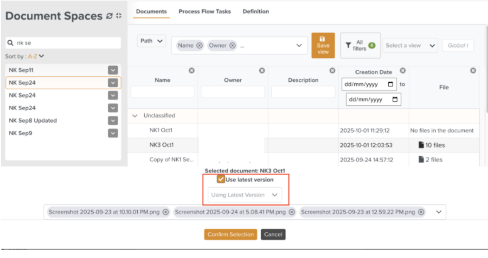Viewport: 488px width, 258px height.
Task: Open the Path dropdown
Action: tap(152, 41)
